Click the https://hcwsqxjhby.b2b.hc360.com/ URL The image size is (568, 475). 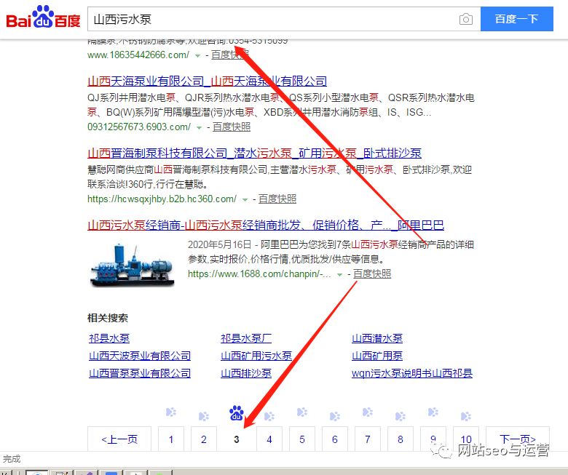162,199
